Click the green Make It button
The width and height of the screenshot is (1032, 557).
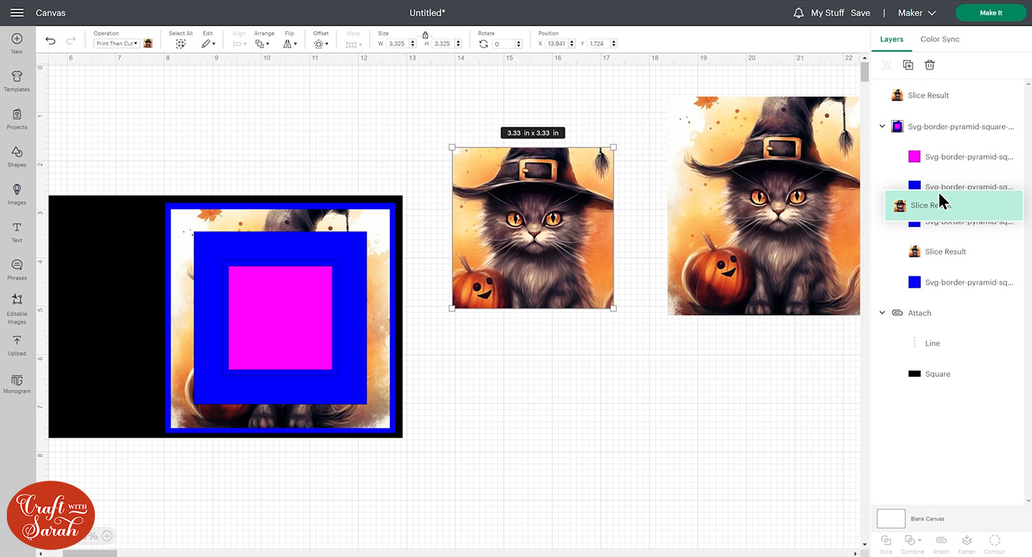[x=991, y=13]
